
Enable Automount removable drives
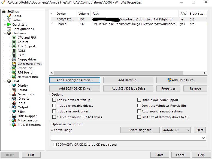pyautogui.click(x=139, y=111)
